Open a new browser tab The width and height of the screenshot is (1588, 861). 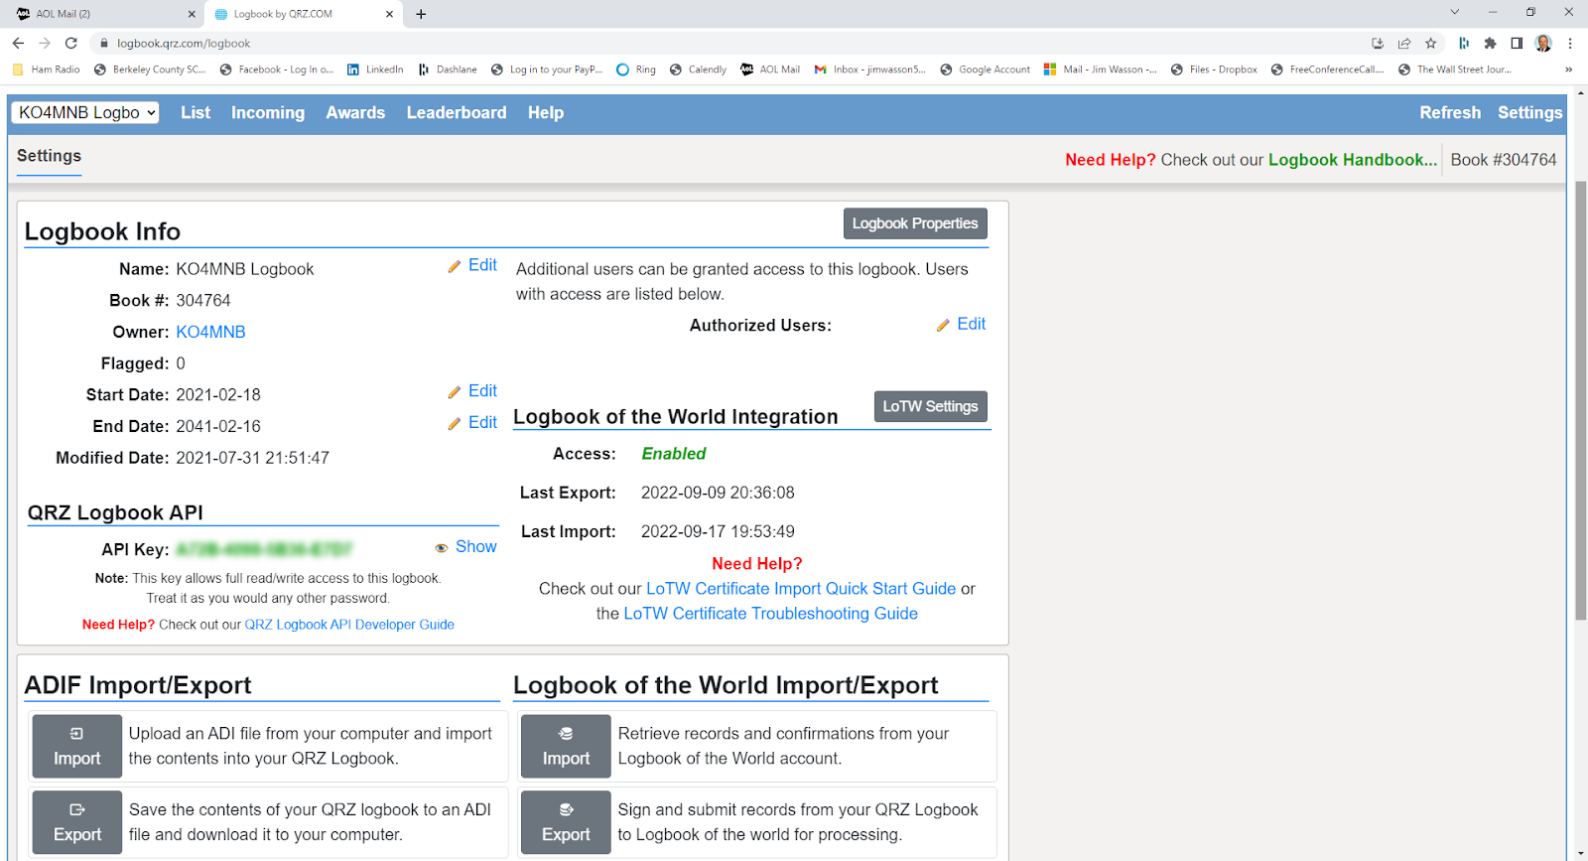point(421,14)
